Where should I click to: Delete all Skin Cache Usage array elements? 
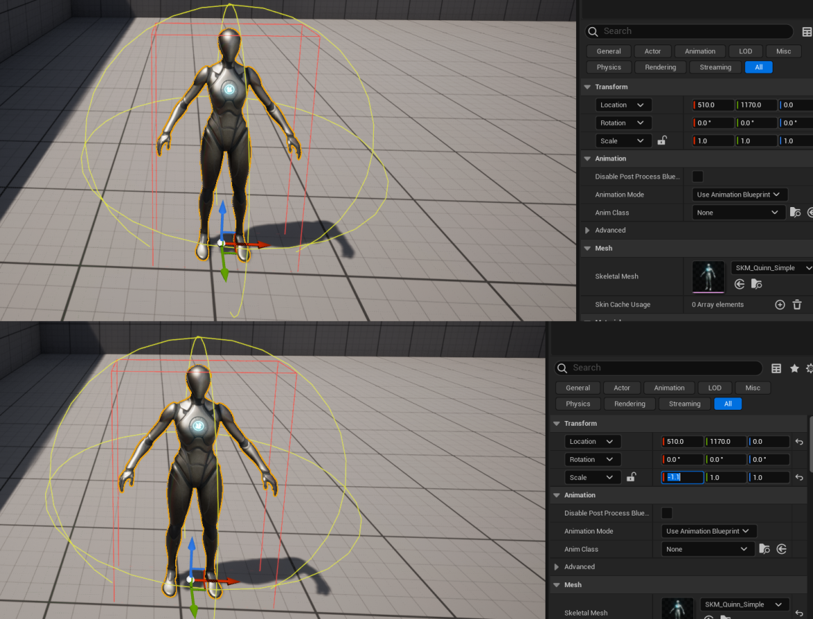[798, 304]
